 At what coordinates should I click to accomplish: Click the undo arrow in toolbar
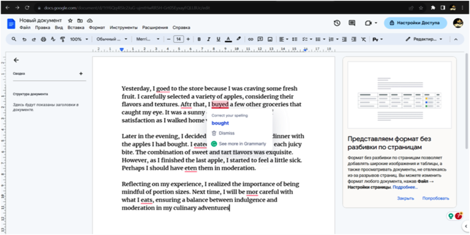click(24, 39)
